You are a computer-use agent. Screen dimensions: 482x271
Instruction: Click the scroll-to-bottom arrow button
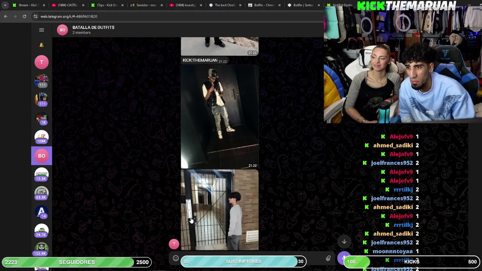344,242
